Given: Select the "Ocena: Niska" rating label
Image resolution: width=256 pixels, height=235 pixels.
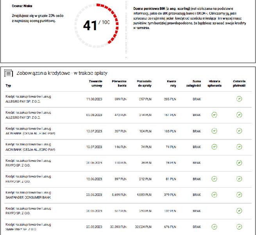Looking at the screenshot, I should (22, 6).
